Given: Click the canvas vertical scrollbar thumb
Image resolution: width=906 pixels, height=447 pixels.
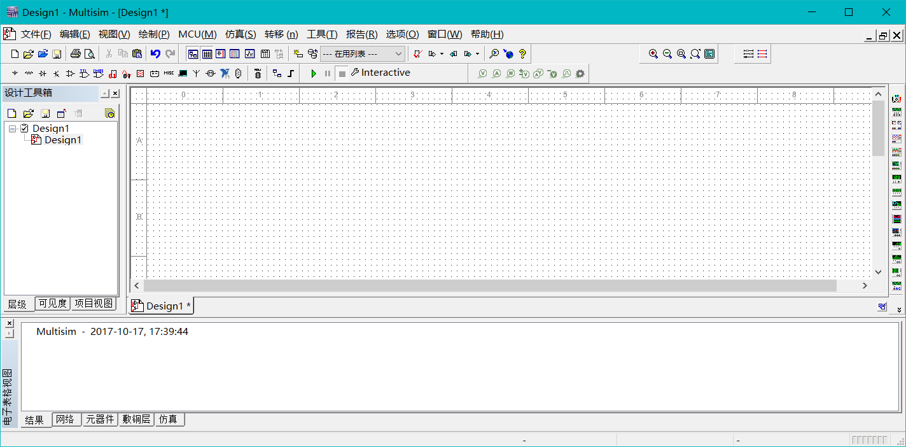Looking at the screenshot, I should point(879,128).
